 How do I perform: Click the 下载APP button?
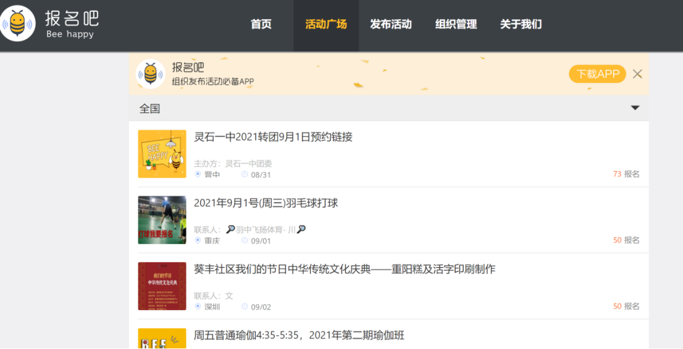click(598, 74)
